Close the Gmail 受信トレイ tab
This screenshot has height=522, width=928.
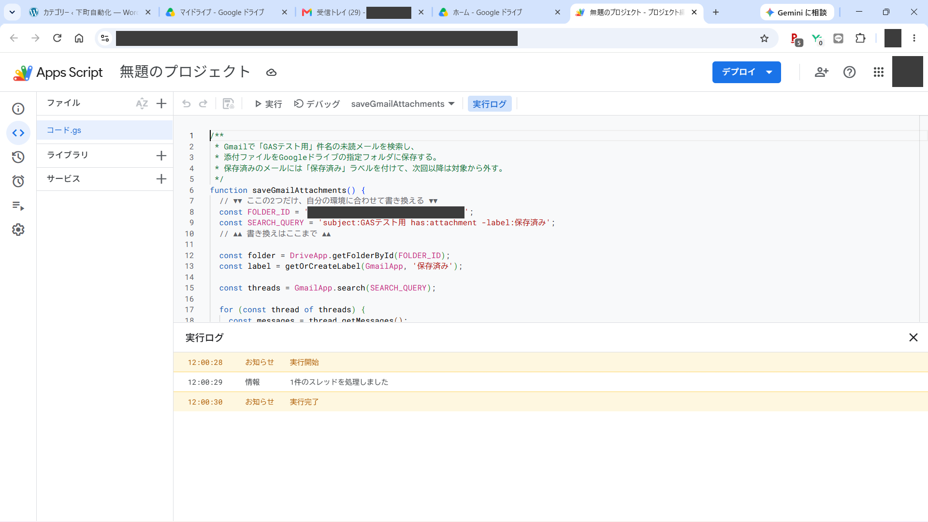pyautogui.click(x=421, y=12)
